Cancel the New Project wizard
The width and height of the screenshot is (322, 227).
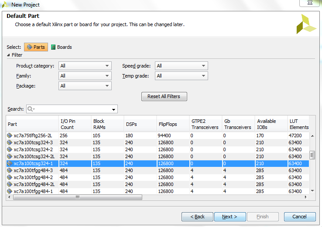tap(300, 217)
